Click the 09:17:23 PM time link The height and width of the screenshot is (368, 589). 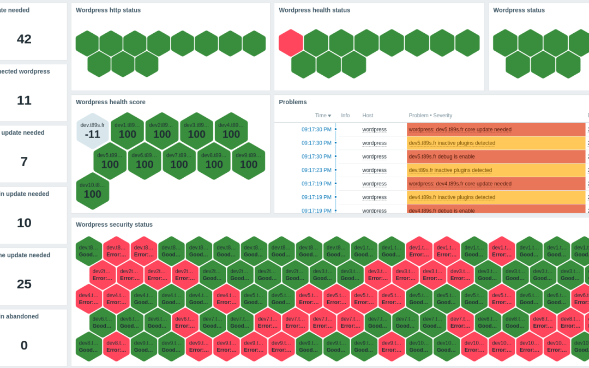coord(316,170)
